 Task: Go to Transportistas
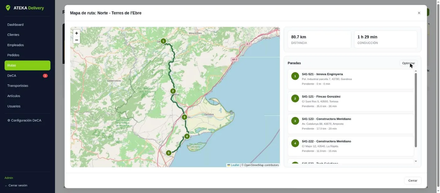[27, 86]
